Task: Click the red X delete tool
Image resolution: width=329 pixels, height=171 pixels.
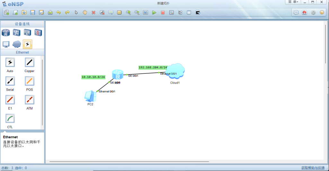Action: (93, 12)
